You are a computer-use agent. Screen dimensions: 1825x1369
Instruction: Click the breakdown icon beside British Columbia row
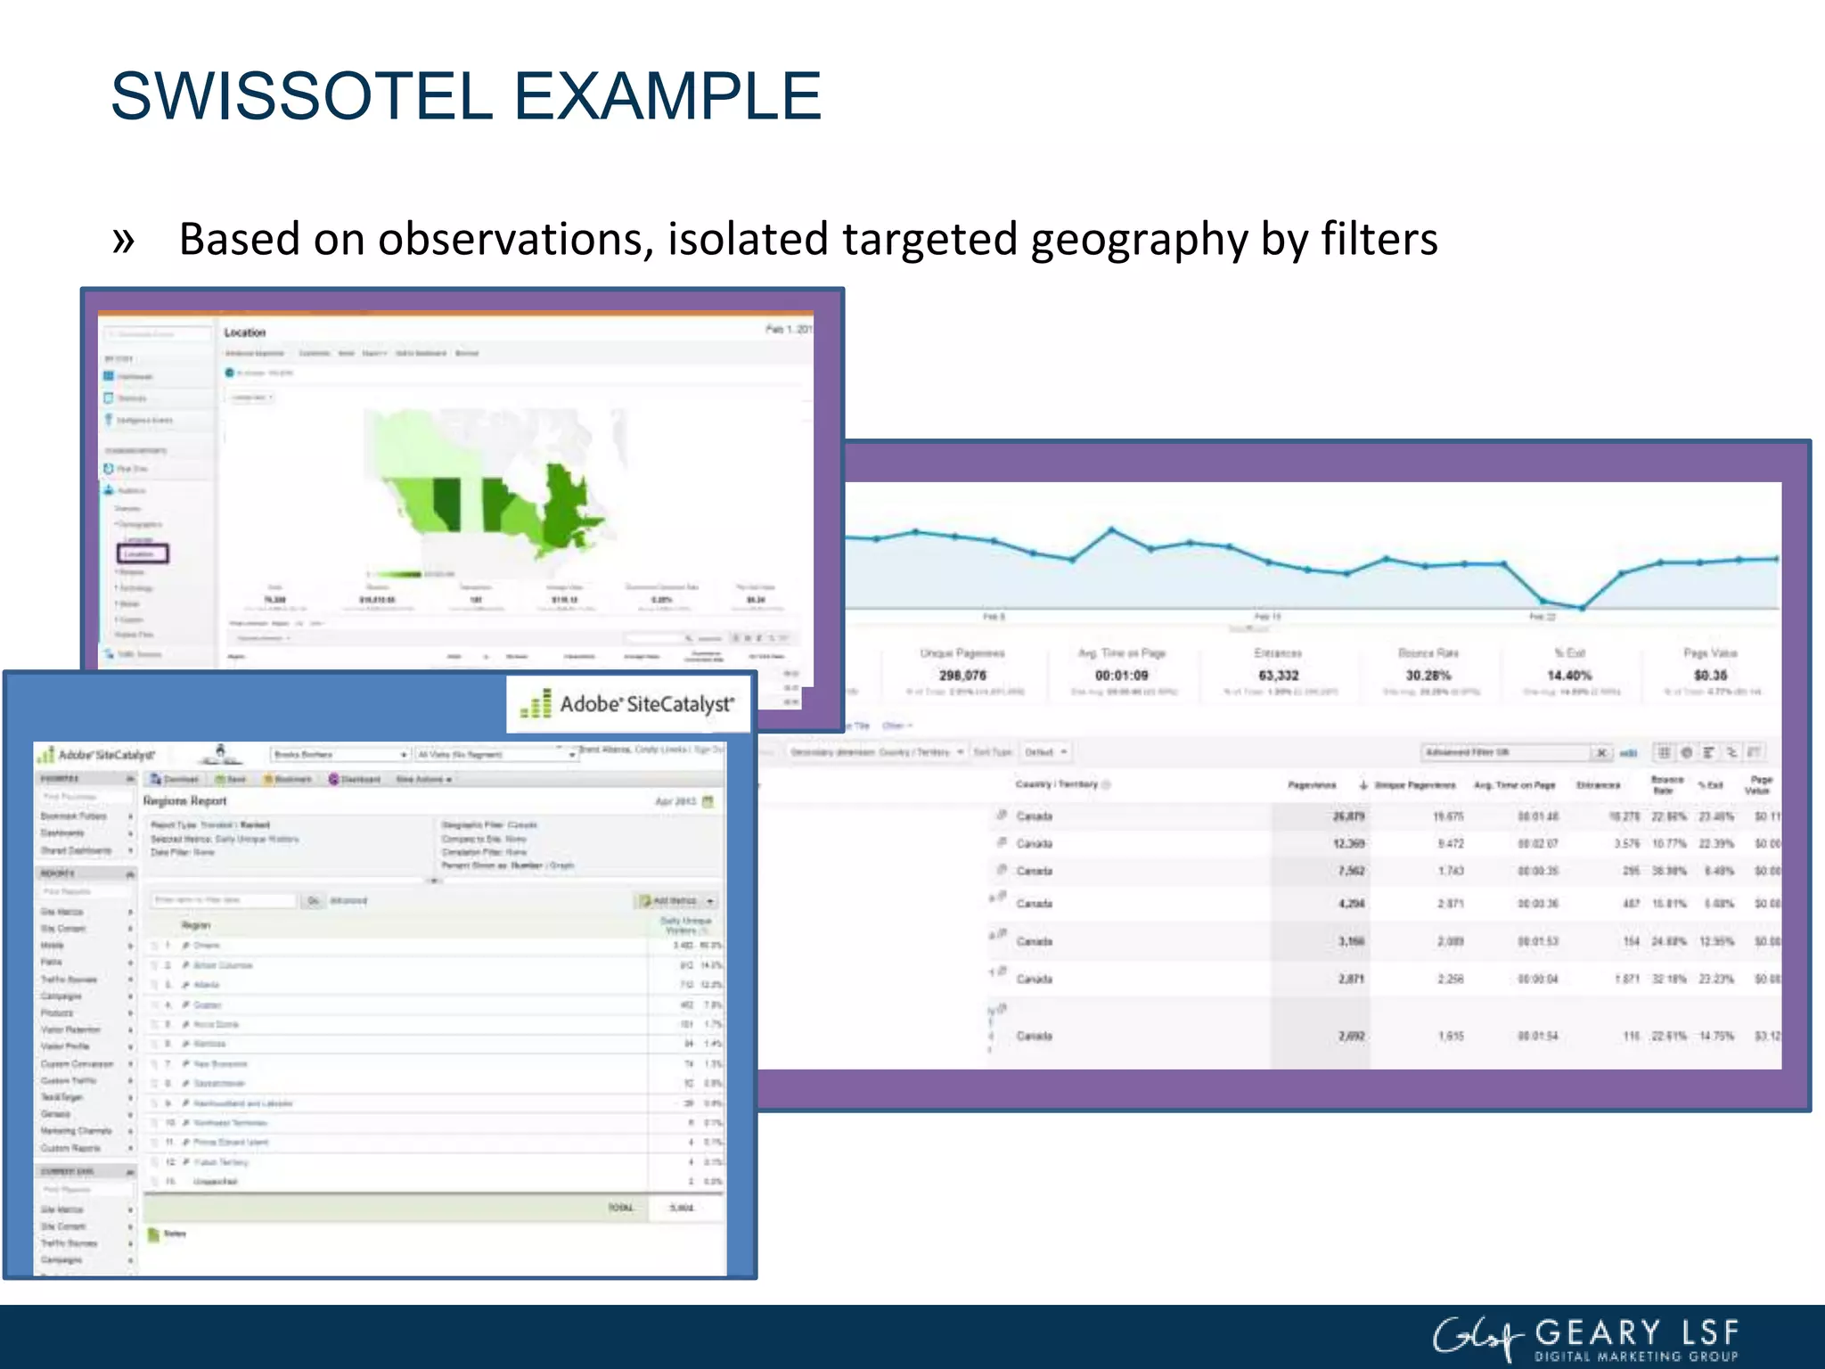[186, 965]
